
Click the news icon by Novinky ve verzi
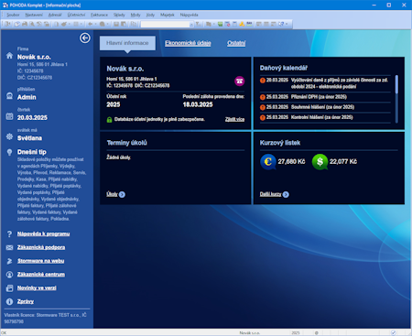click(x=9, y=287)
